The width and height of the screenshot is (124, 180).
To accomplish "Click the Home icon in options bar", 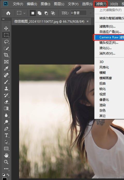I will (x=8, y=13).
